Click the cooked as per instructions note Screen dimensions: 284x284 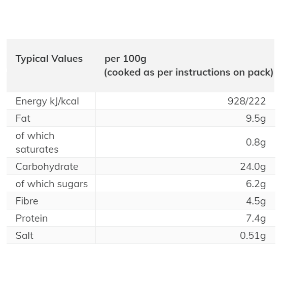(189, 73)
